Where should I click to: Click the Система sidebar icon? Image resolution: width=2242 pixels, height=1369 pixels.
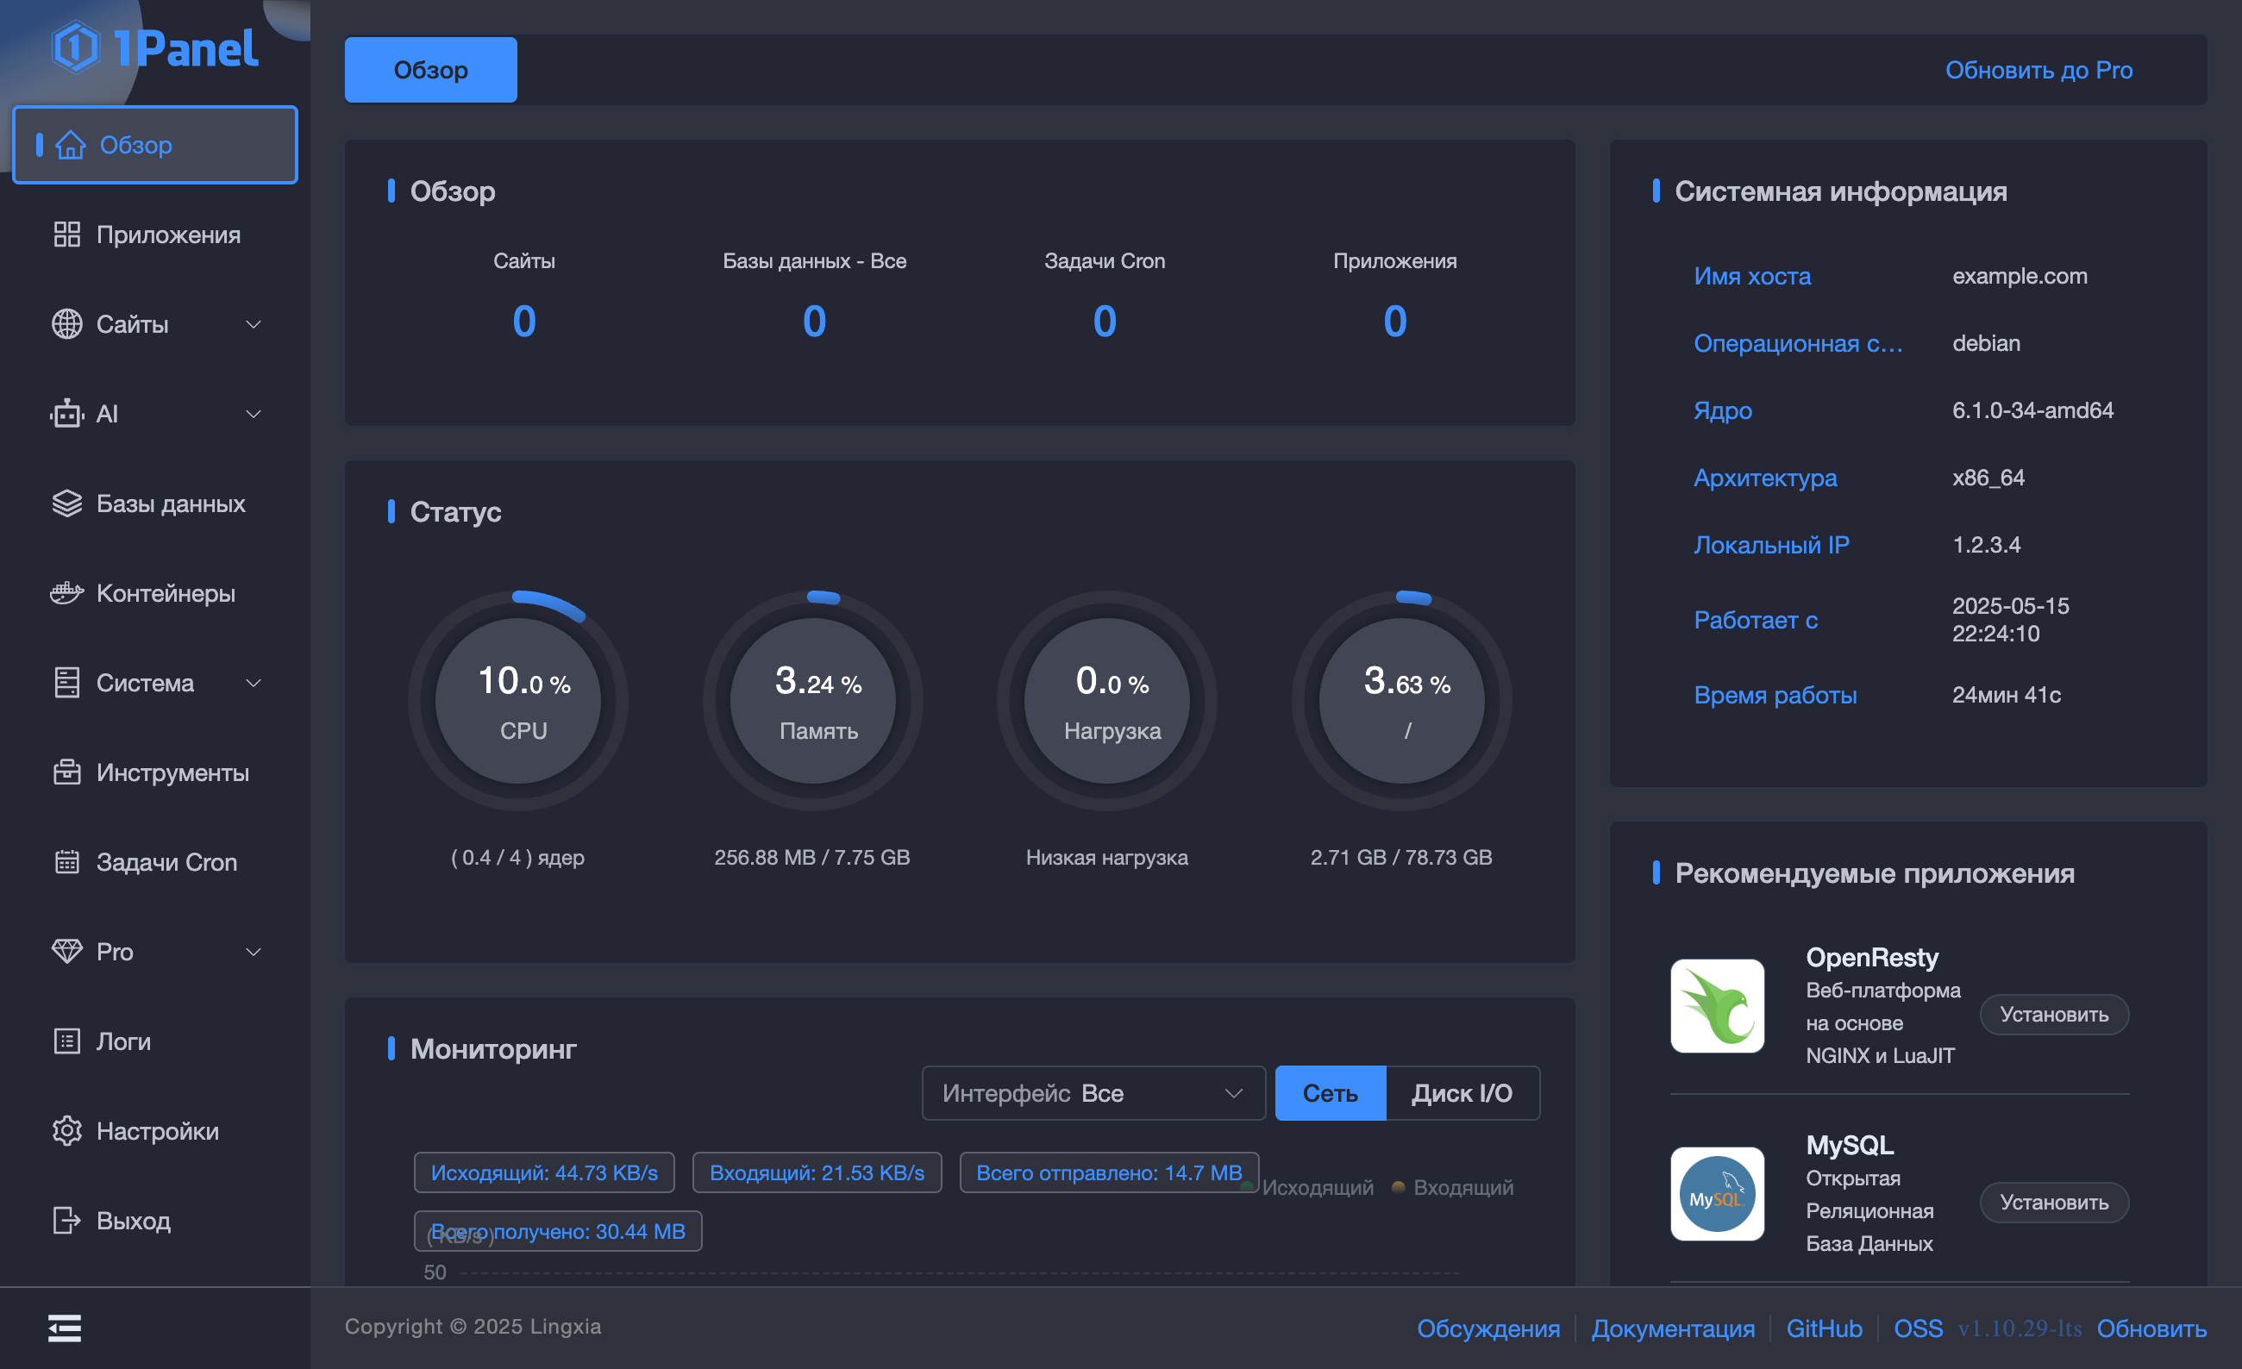(66, 682)
